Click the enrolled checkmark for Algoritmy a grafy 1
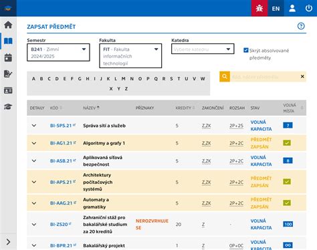This screenshot has height=250, width=317. click(x=287, y=143)
